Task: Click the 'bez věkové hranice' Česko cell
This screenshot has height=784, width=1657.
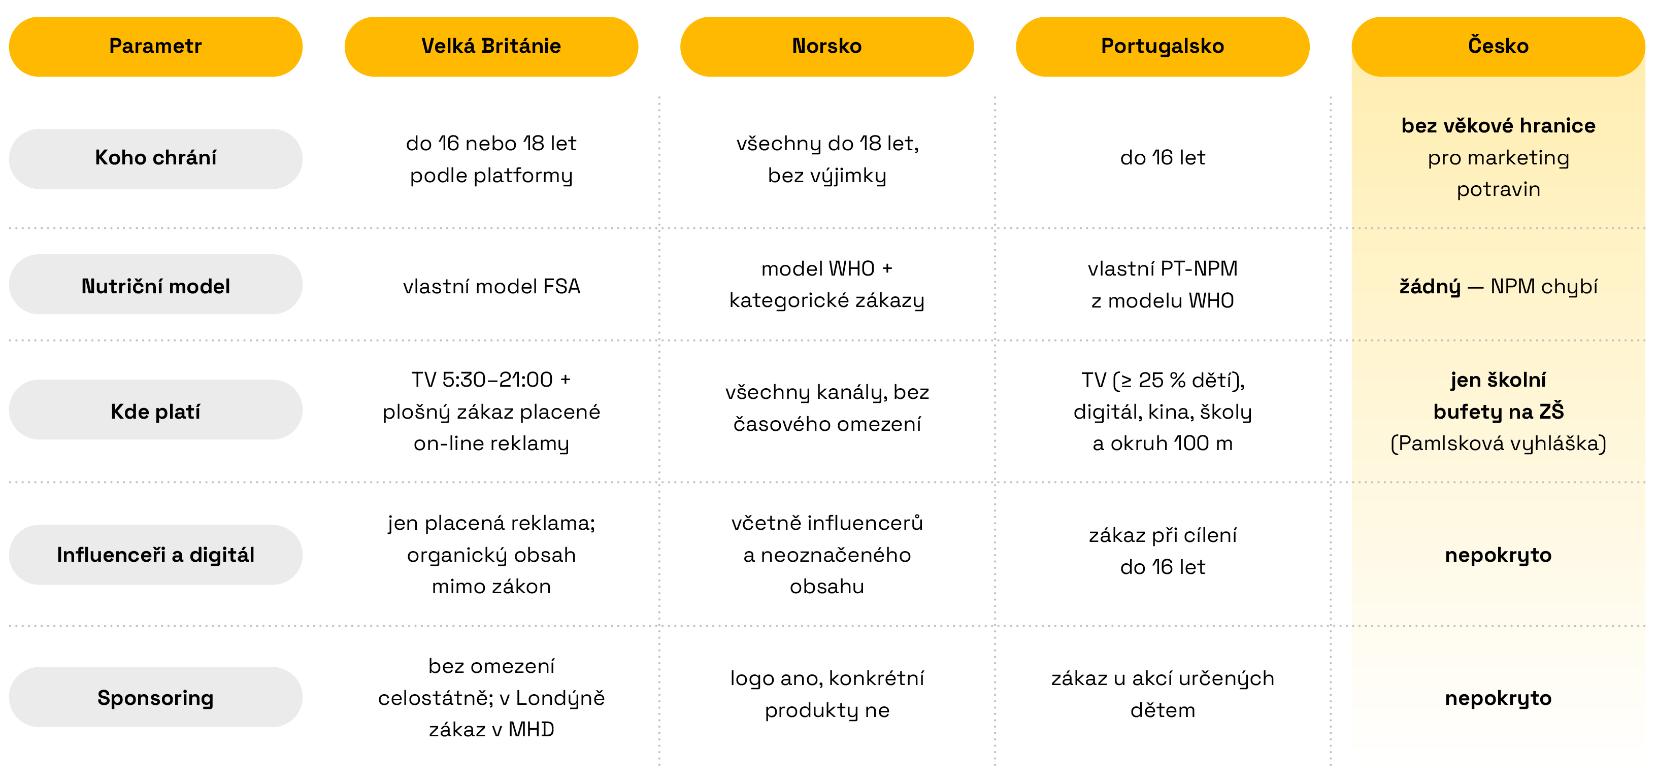Action: (x=1498, y=158)
